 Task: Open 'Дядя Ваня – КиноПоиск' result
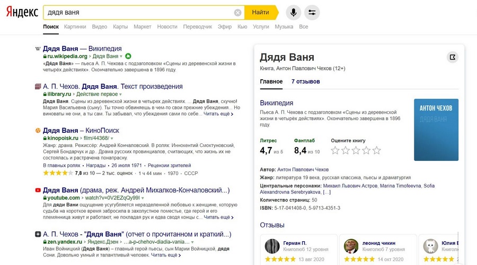point(81,131)
